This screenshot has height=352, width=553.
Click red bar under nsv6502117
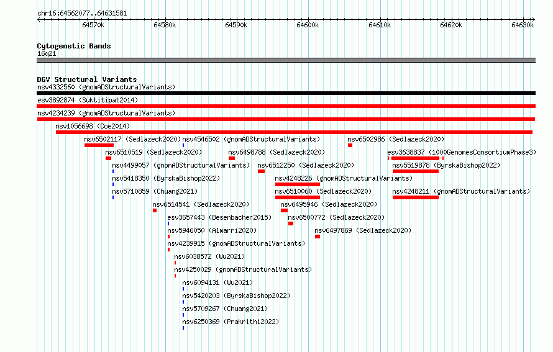(x=99, y=145)
